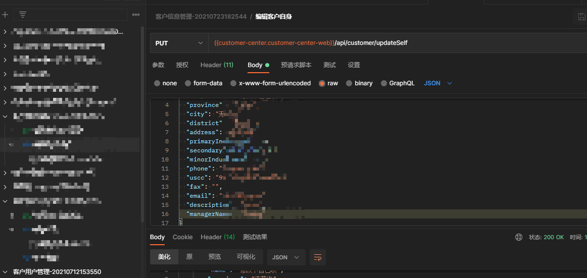Open the 测试 request tab

pyautogui.click(x=329, y=65)
